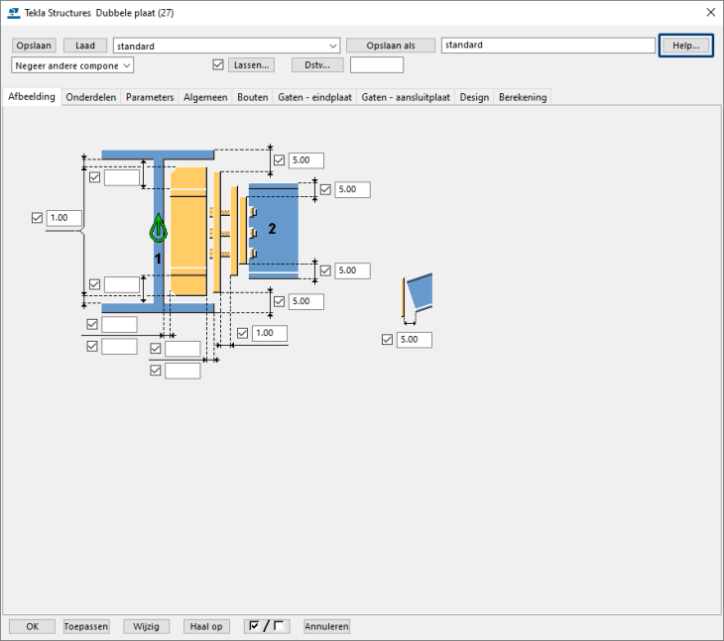Image resolution: width=724 pixels, height=641 pixels.
Task: Switch to the Bouten tab
Action: pyautogui.click(x=252, y=97)
